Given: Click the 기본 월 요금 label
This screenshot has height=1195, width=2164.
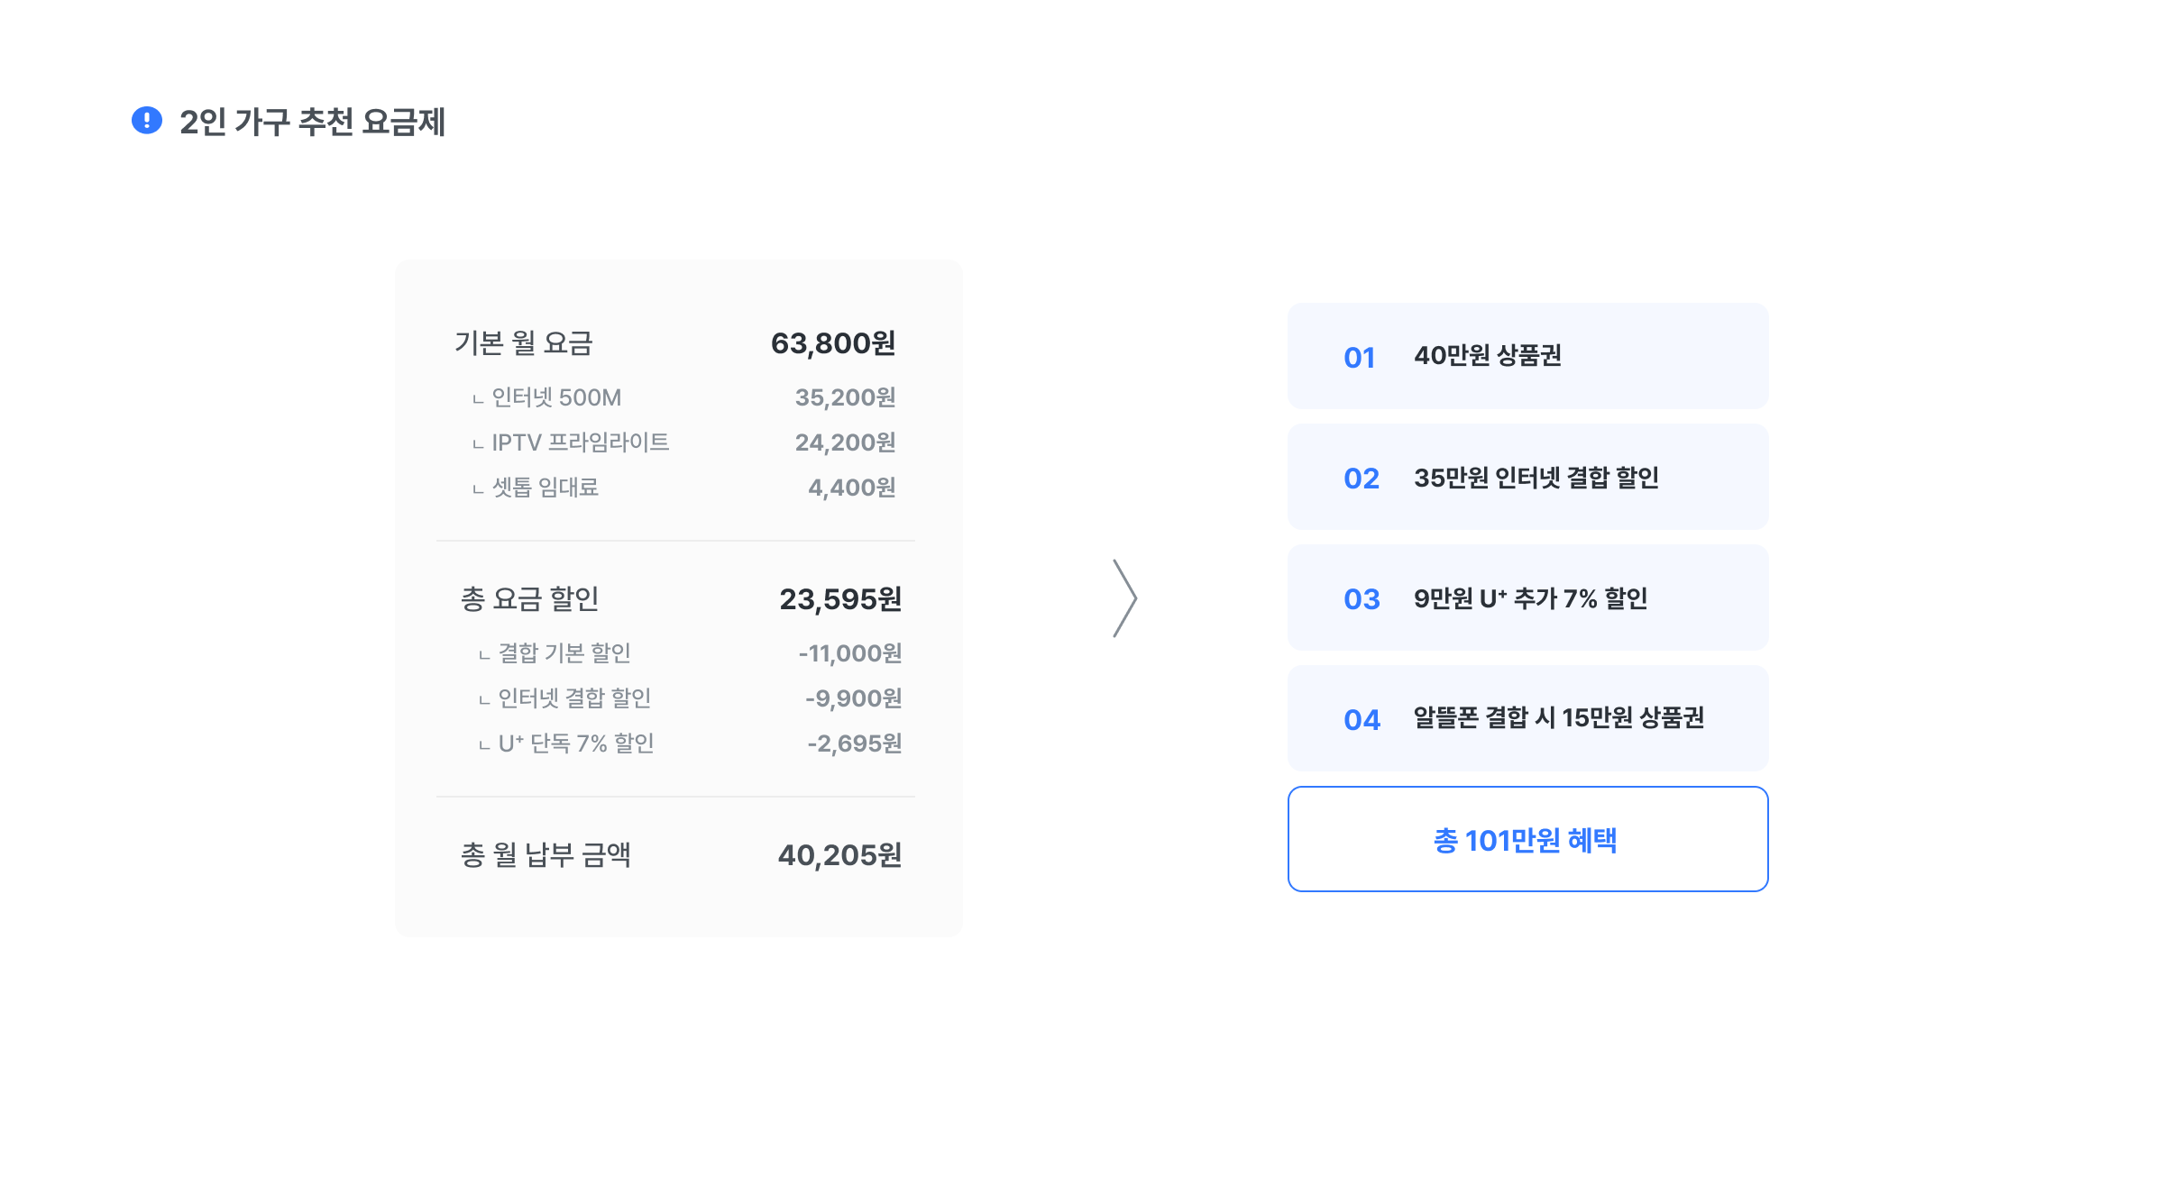Looking at the screenshot, I should pyautogui.click(x=523, y=343).
